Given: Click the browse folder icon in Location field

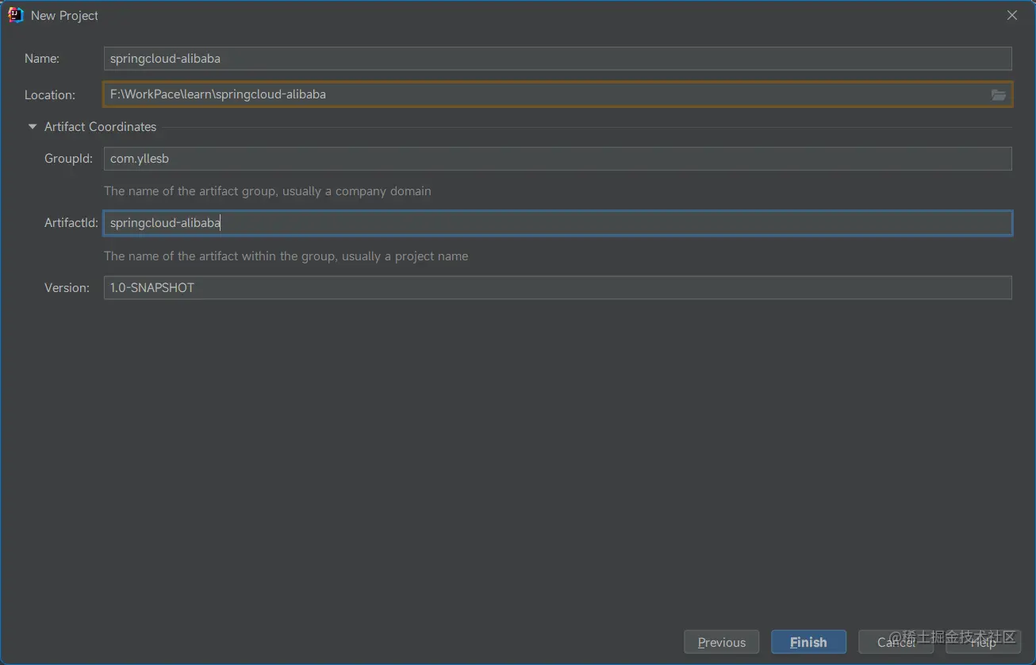Looking at the screenshot, I should 999,94.
